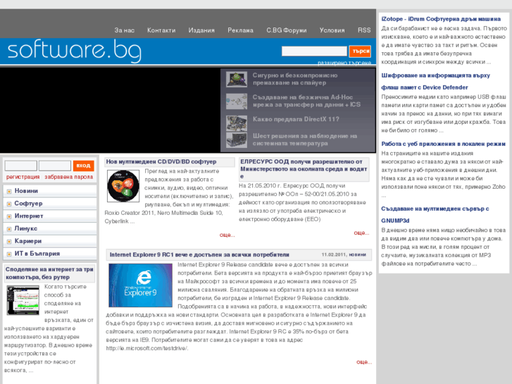Open the За нас menu item
The height and width of the screenshot is (384, 512).
(x=125, y=30)
